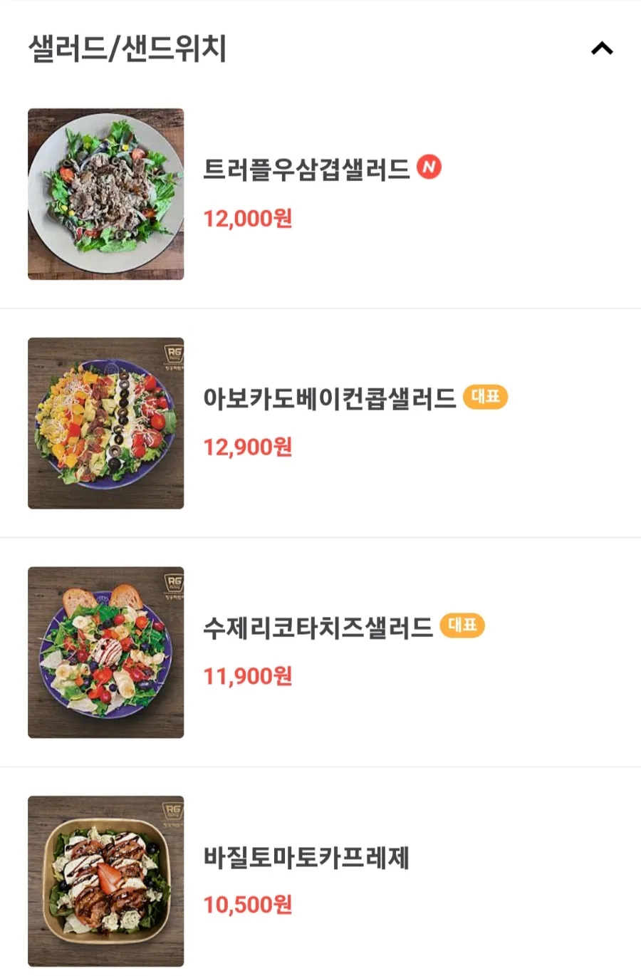Open the 바질토마토카프레제 food photo
Image resolution: width=641 pixels, height=976 pixels.
[105, 881]
